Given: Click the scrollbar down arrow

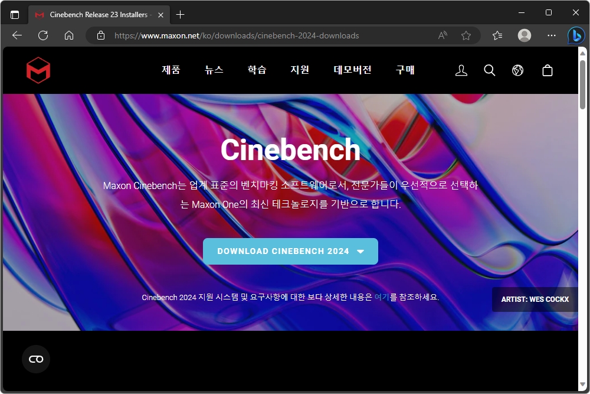Looking at the screenshot, I should (x=582, y=385).
